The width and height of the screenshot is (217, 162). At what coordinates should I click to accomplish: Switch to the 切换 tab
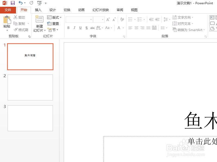point(67,10)
